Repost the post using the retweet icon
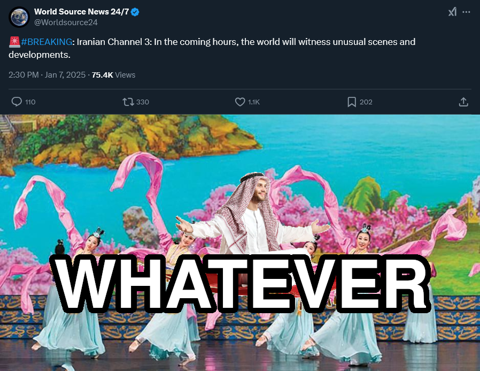The width and height of the screenshot is (480, 371). pos(128,102)
